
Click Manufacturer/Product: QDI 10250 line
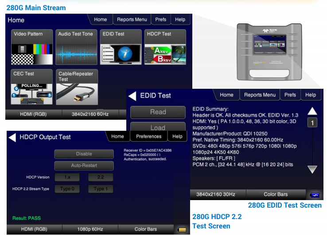(x=230, y=134)
